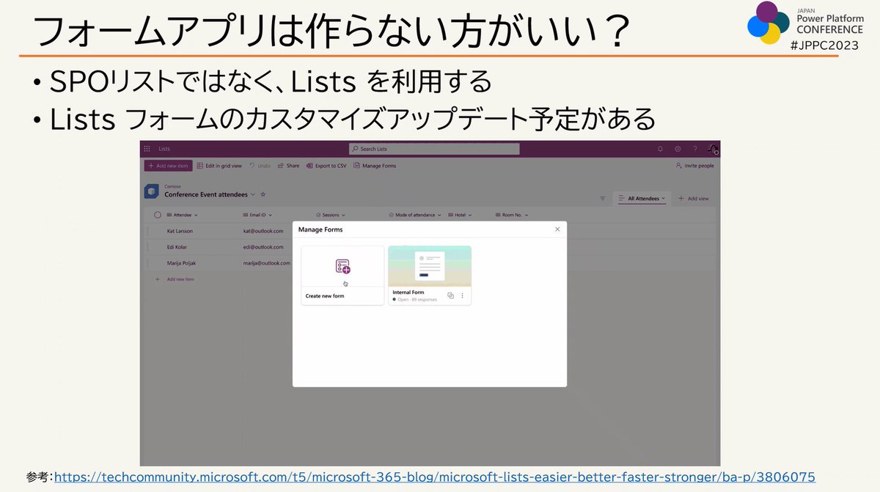The width and height of the screenshot is (880, 492).
Task: Close the Manage Forms dialog
Action: (557, 230)
